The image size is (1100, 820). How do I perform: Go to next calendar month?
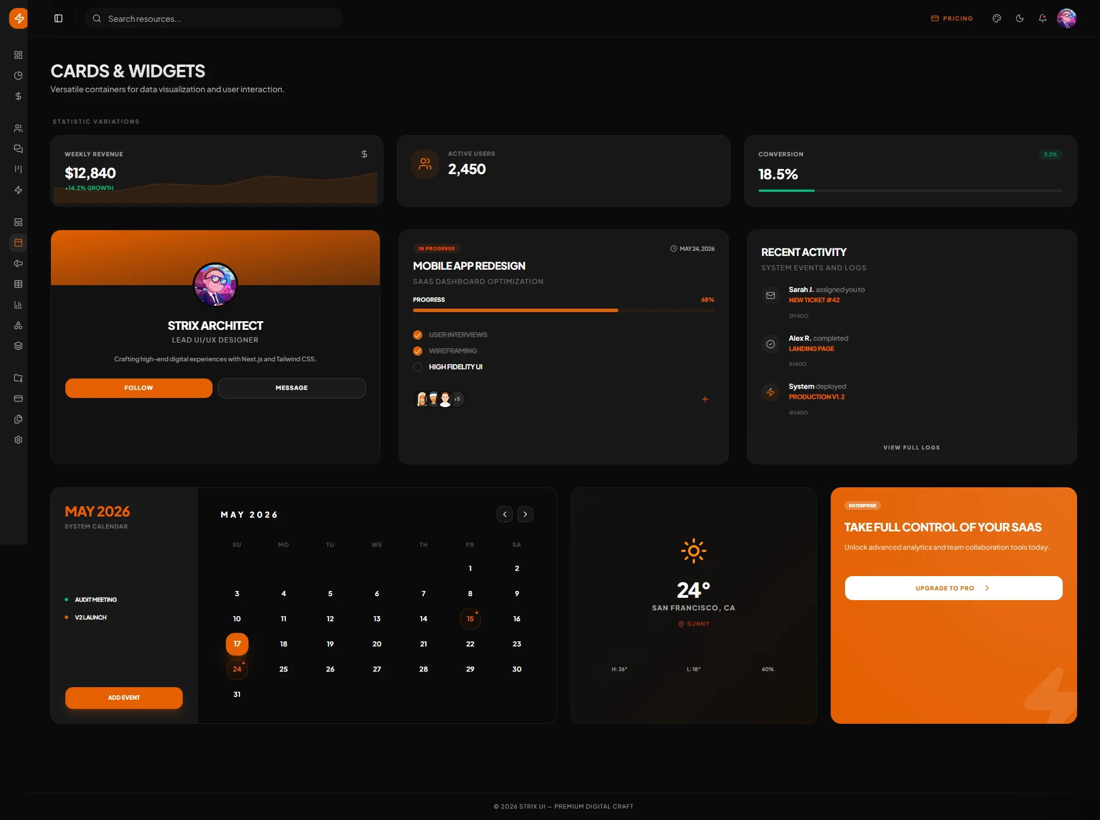tap(525, 514)
